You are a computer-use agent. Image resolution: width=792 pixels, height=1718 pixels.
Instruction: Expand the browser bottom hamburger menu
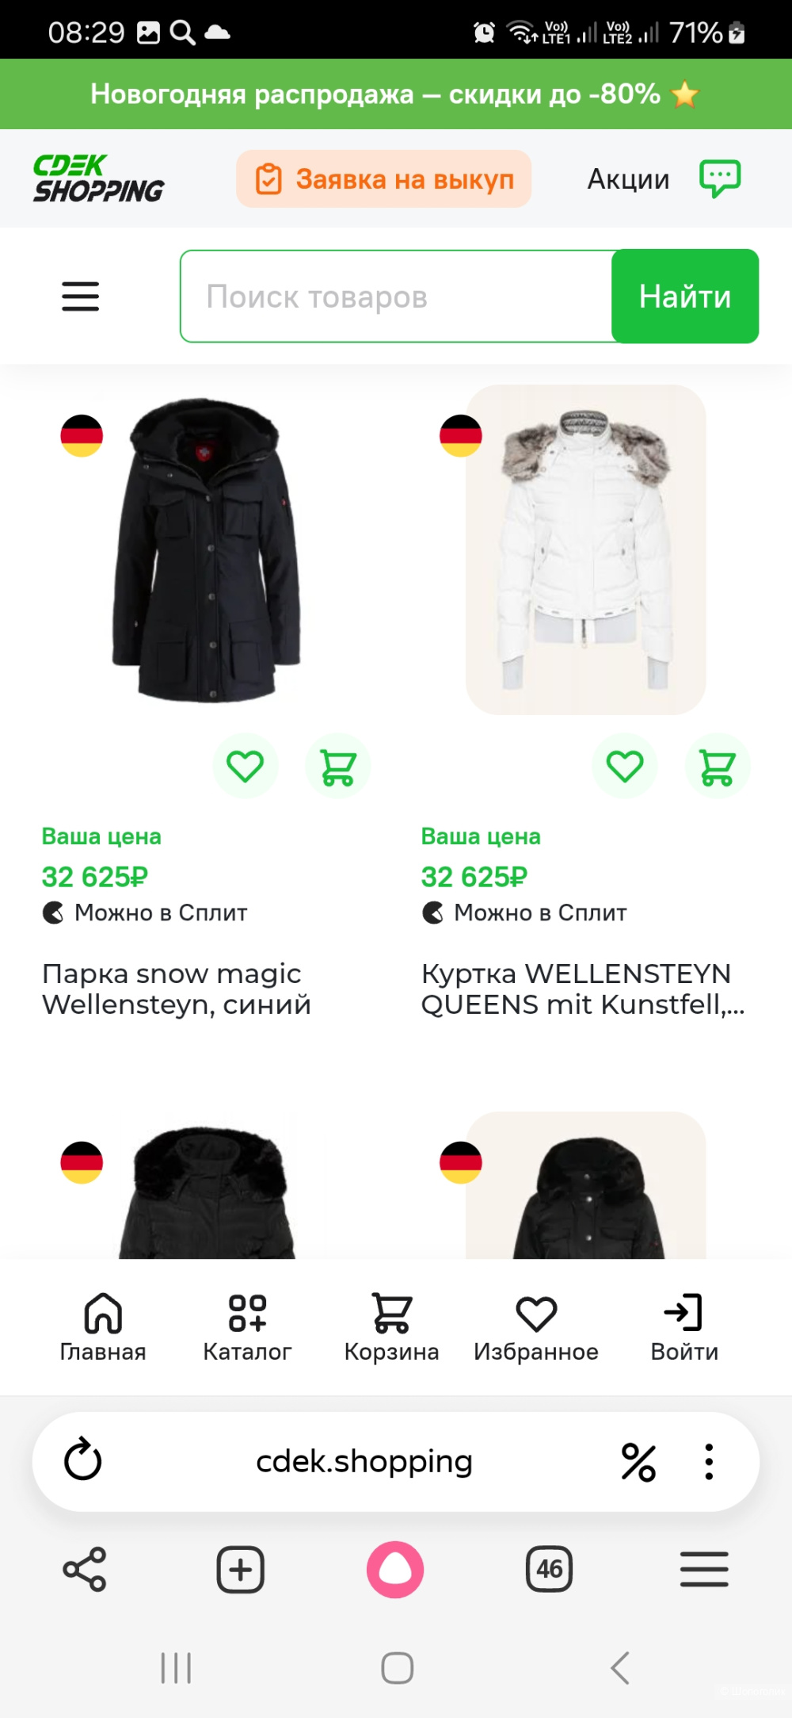click(x=703, y=1569)
